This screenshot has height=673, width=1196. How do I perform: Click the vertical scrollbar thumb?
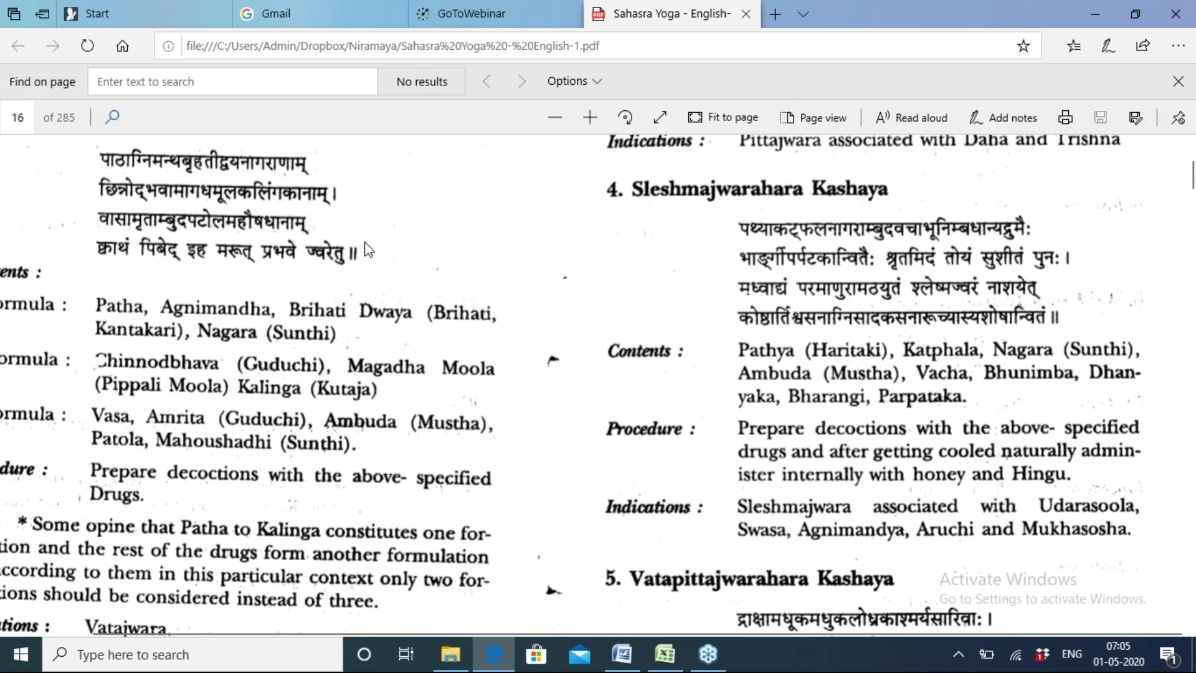click(x=1192, y=174)
